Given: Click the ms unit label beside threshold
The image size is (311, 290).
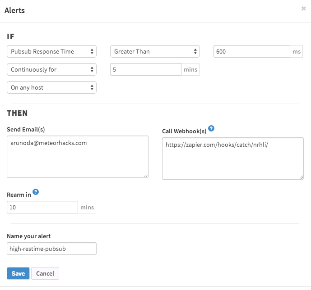Looking at the screenshot, I should coord(296,51).
